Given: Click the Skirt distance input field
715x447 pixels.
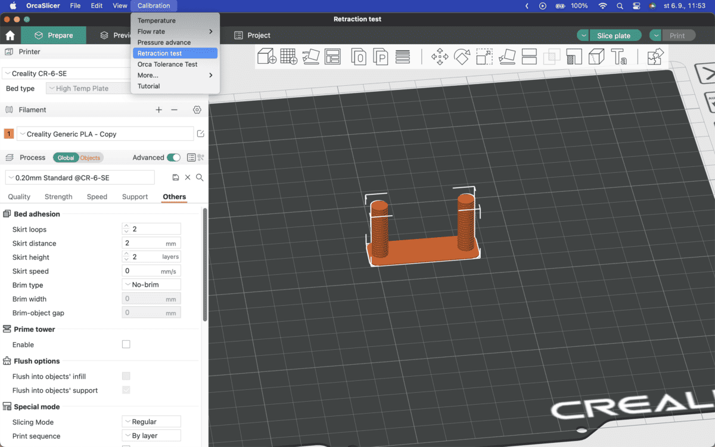Looking at the screenshot, I should tap(151, 243).
